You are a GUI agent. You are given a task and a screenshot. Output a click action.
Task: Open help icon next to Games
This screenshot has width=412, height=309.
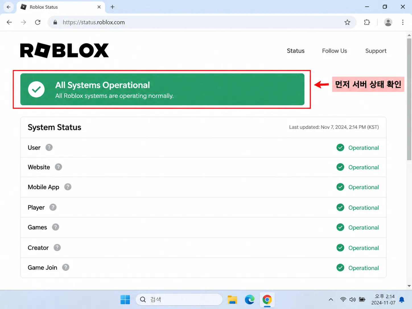pos(55,227)
